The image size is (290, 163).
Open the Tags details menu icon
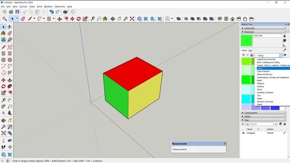[x=285, y=124]
